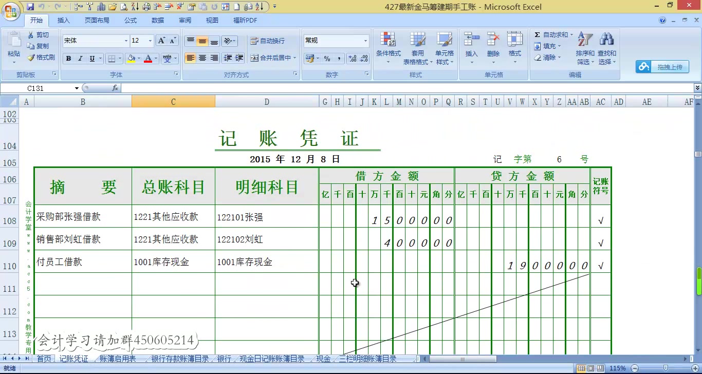This screenshot has width=702, height=374.
Task: Toggle Italic formatting
Action: 80,59
